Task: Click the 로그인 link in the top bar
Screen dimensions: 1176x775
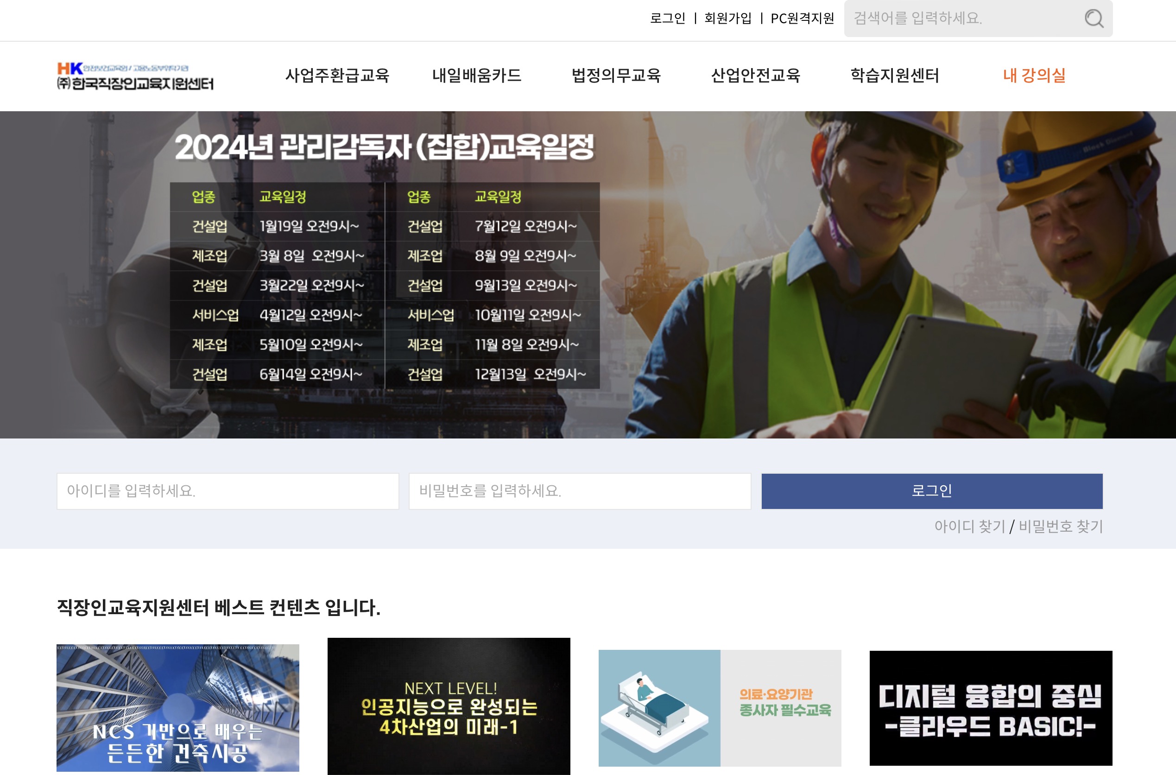Action: point(668,19)
